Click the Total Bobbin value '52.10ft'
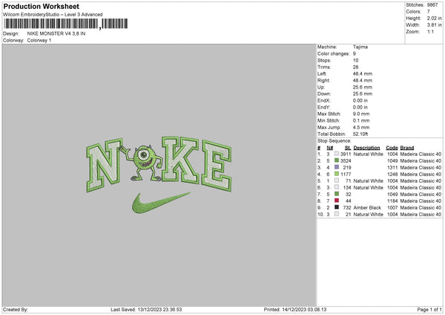 coord(360,134)
